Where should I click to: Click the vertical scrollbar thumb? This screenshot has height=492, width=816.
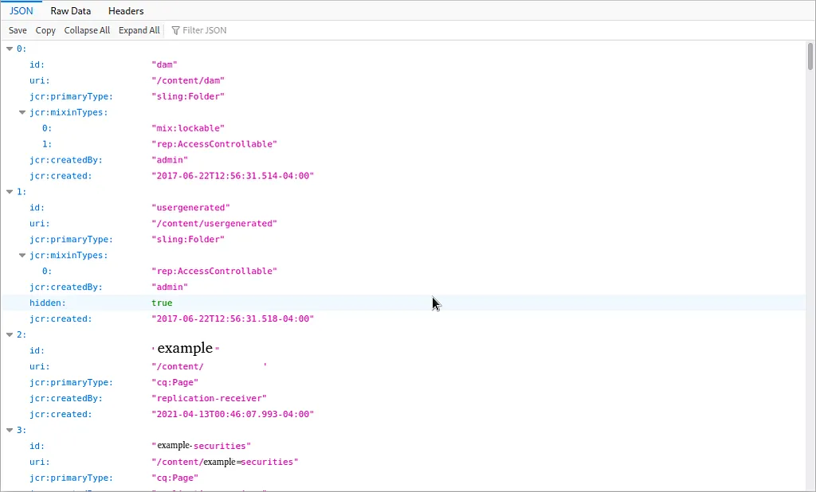tap(810, 57)
